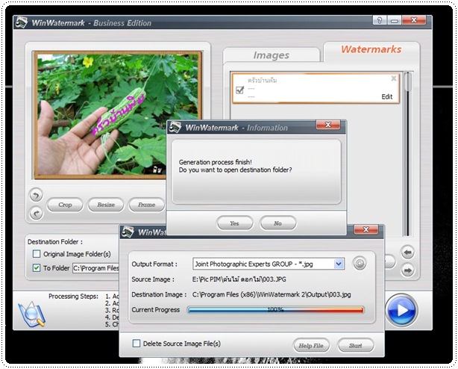Select the Watermarks tab
Image resolution: width=458 pixels, height=369 pixels.
(x=371, y=49)
